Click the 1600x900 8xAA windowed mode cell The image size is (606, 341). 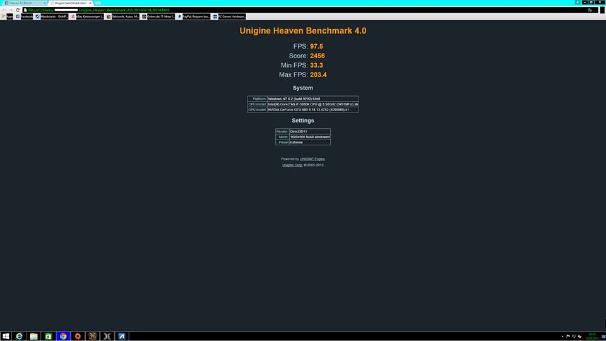click(x=309, y=137)
